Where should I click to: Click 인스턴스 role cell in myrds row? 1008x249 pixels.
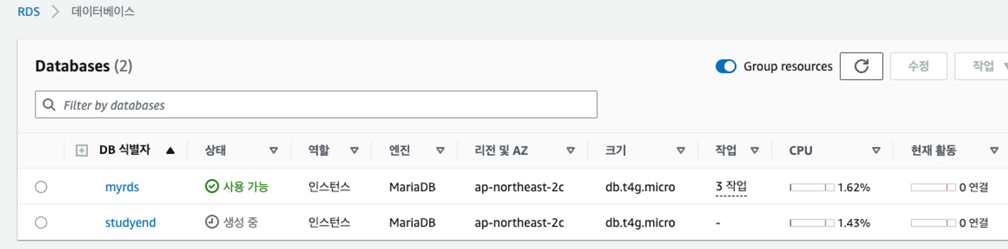(329, 187)
